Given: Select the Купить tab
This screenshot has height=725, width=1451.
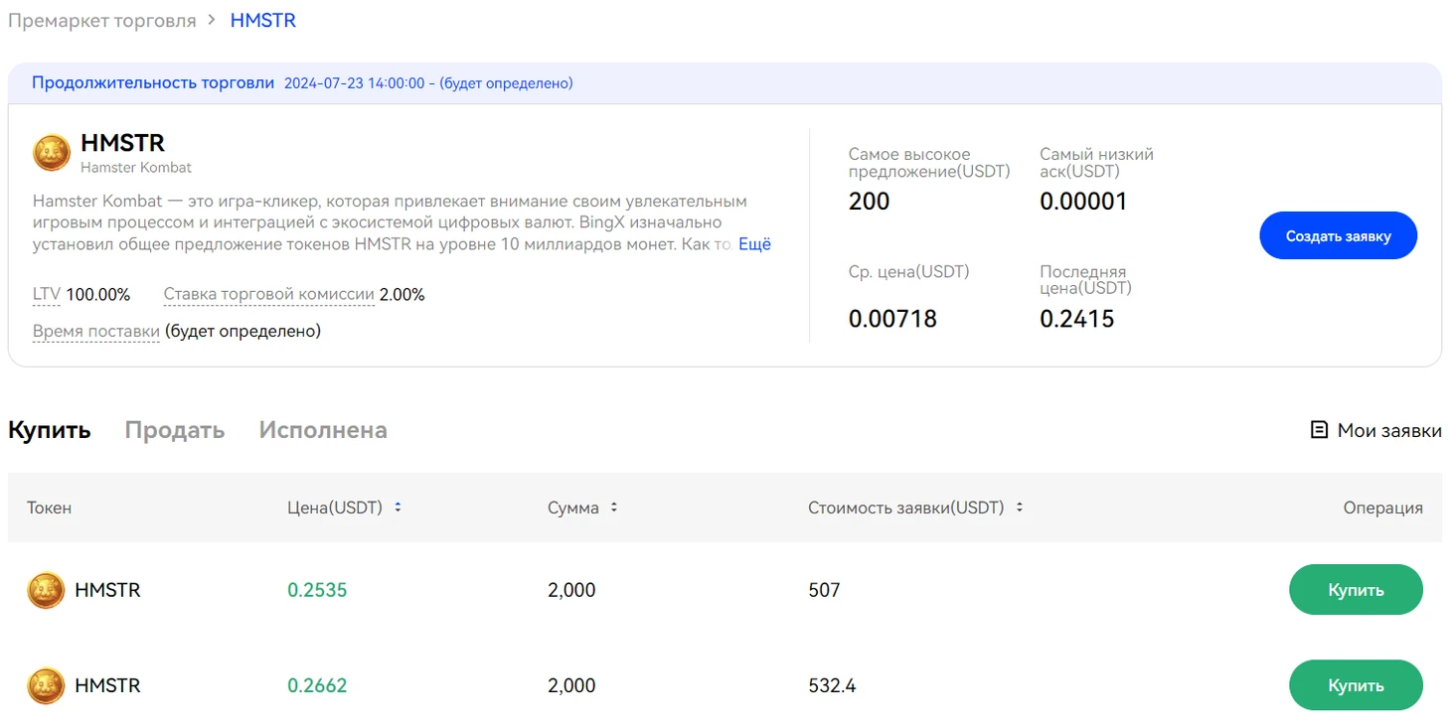Looking at the screenshot, I should 50,430.
